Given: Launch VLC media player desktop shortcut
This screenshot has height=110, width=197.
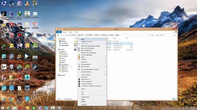Looking at the screenshot, I should pyautogui.click(x=27, y=5).
